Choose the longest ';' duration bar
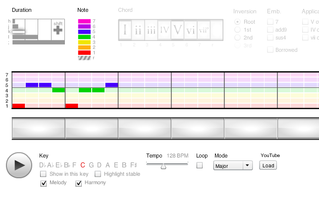319x197 pixels. pyautogui.click(x=39, y=42)
